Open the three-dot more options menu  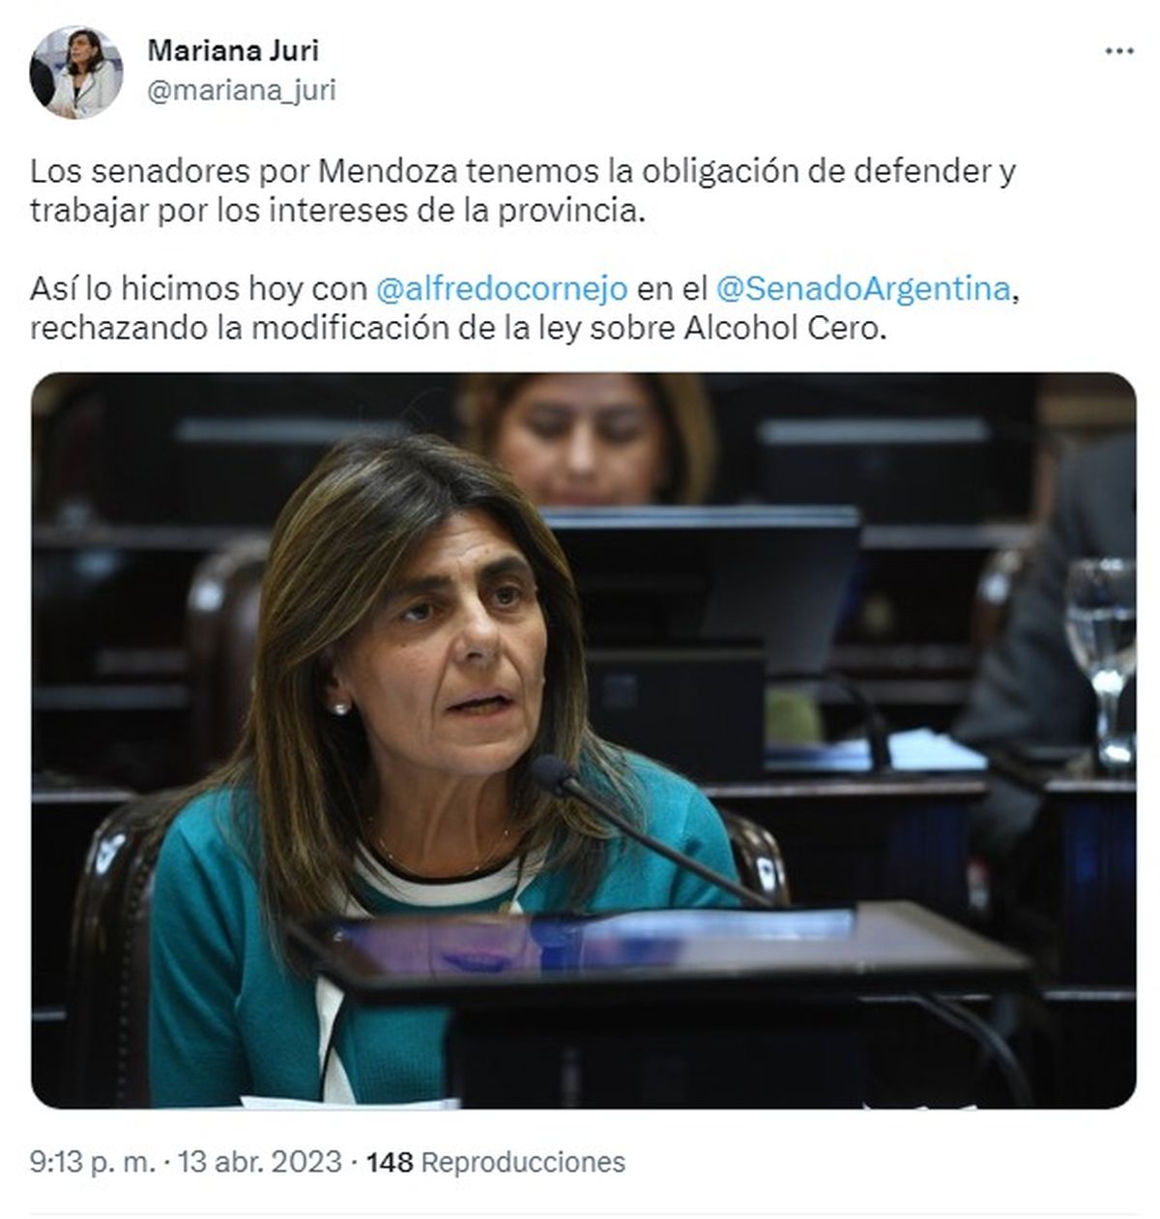click(1118, 51)
